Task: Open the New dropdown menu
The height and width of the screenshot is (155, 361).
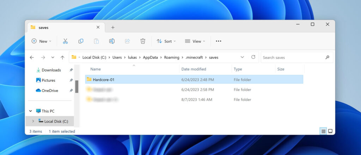Action: [41, 41]
